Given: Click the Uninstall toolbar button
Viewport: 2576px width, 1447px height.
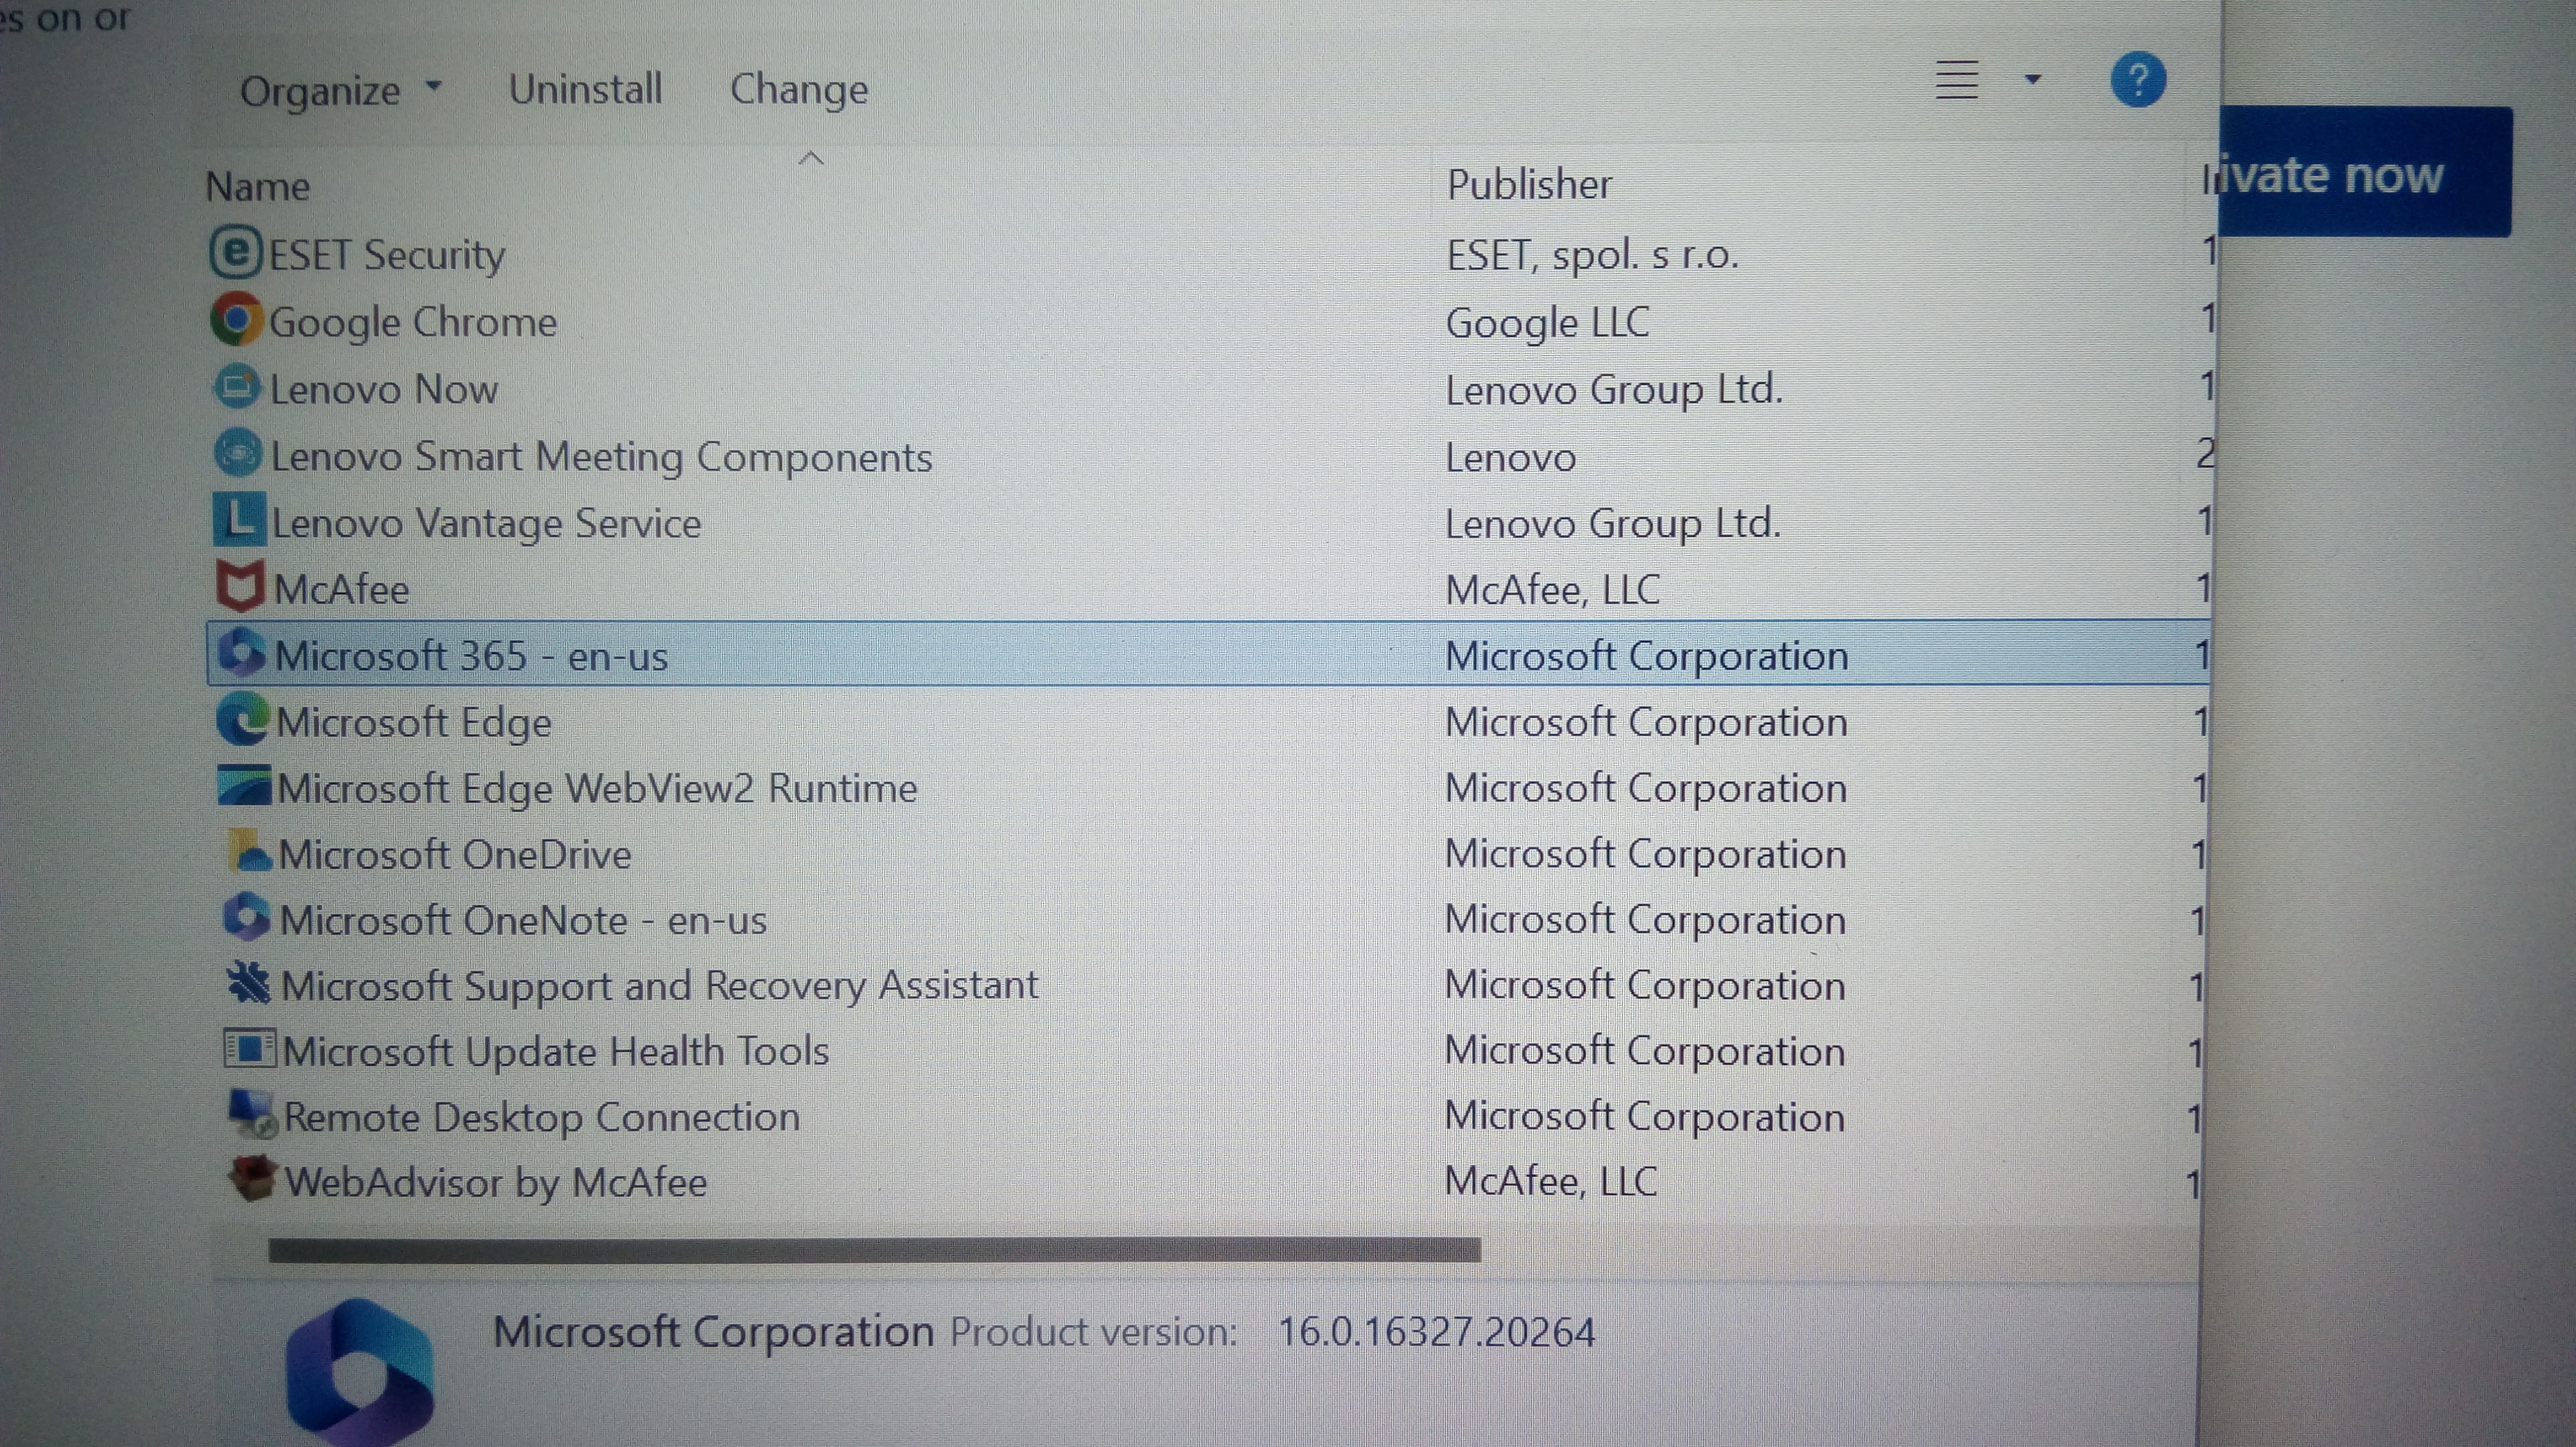Looking at the screenshot, I should [585, 90].
